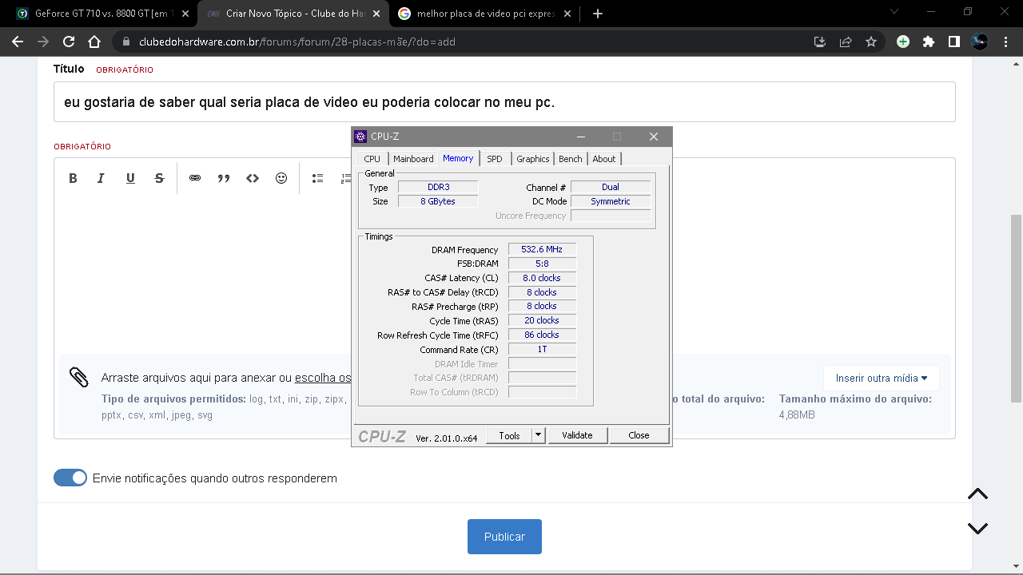The image size is (1023, 575).
Task: Switch to the Mainboard tab in CPU-Z
Action: click(x=413, y=159)
